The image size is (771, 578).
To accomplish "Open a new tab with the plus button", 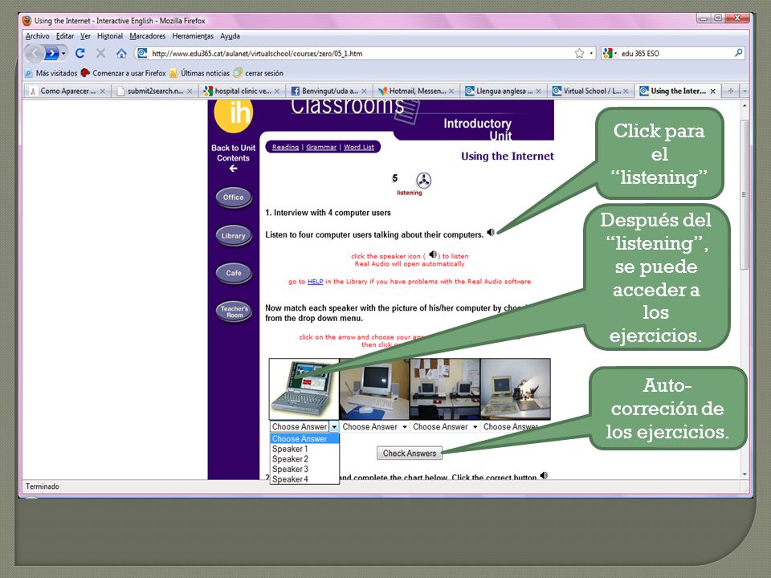I will [731, 91].
